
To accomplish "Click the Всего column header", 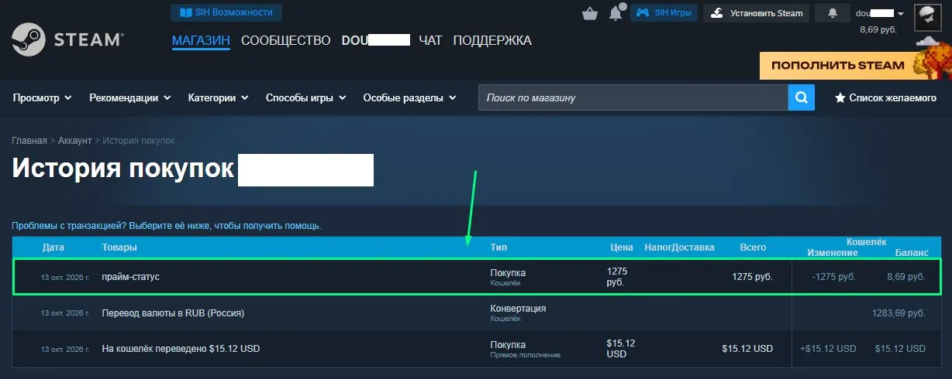I will (753, 248).
